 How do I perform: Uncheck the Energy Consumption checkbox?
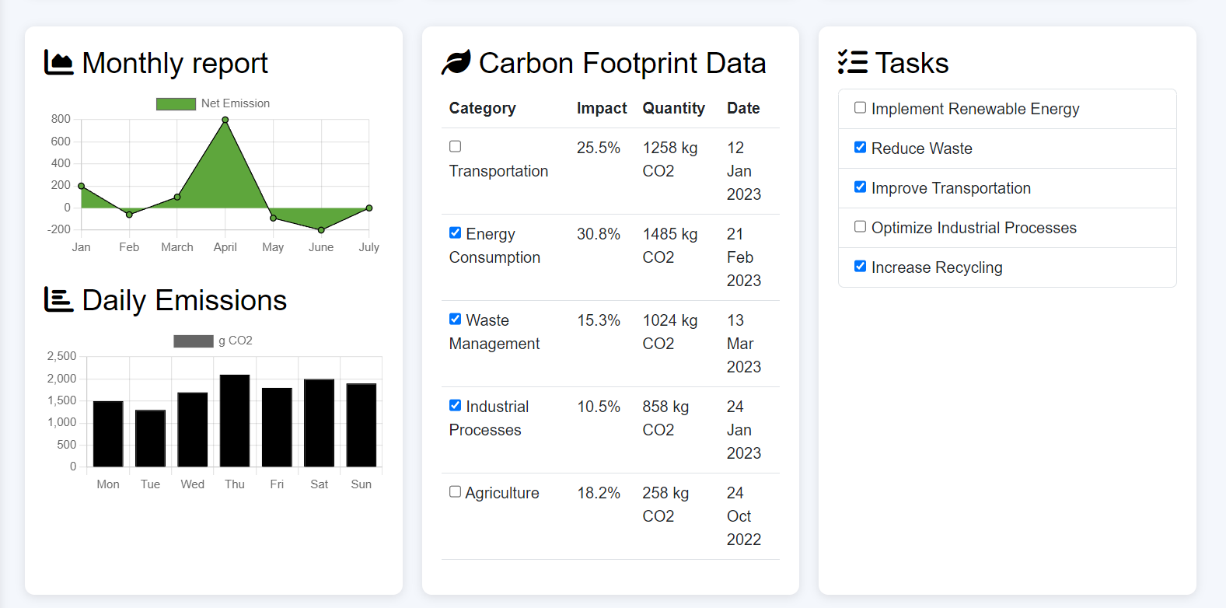click(x=456, y=232)
